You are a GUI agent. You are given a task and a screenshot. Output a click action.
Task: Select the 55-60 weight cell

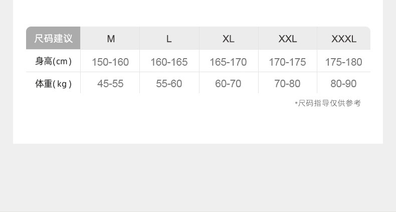pyautogui.click(x=169, y=84)
